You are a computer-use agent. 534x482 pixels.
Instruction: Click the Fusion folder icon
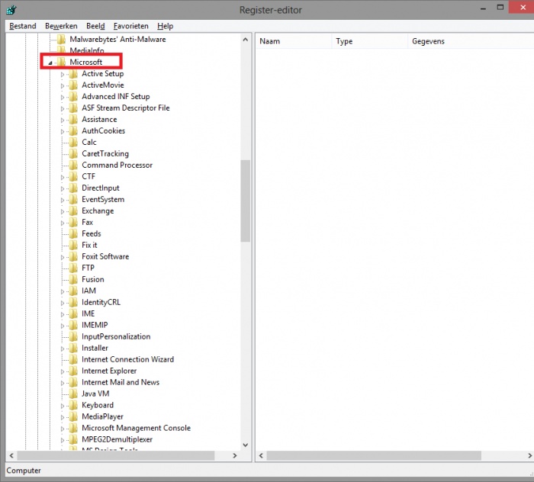coord(73,279)
